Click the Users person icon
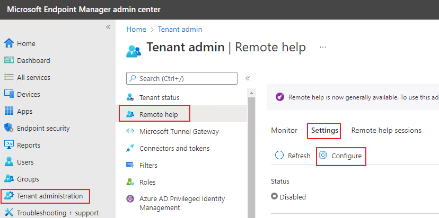 (9, 162)
